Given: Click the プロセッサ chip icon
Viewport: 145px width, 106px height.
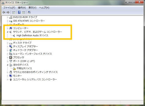Looking at the screenshot, I should pyautogui.click(x=11, y=57).
